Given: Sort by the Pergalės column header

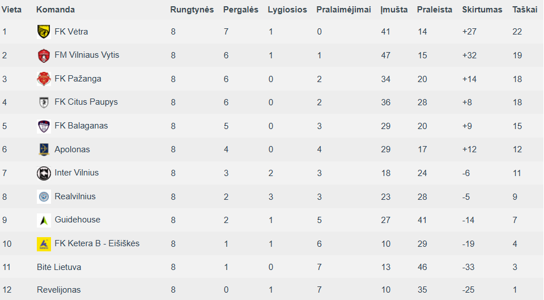Looking at the screenshot, I should [x=241, y=10].
